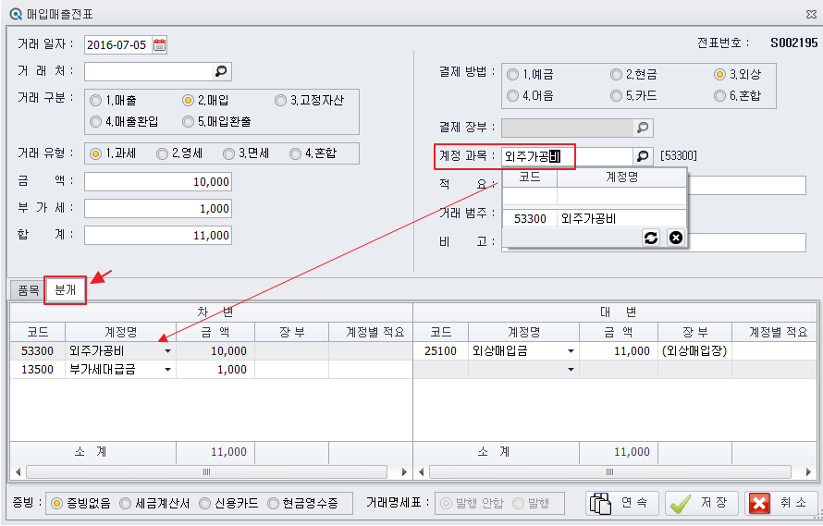Close the 매입매출전표 window

811,15
